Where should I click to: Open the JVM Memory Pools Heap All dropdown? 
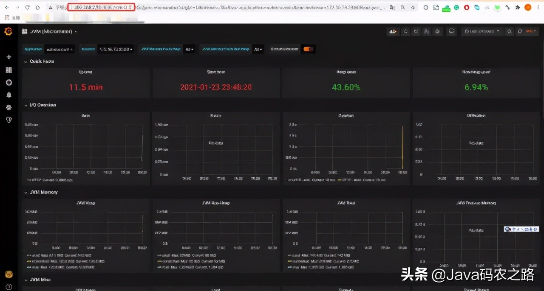tap(190, 49)
